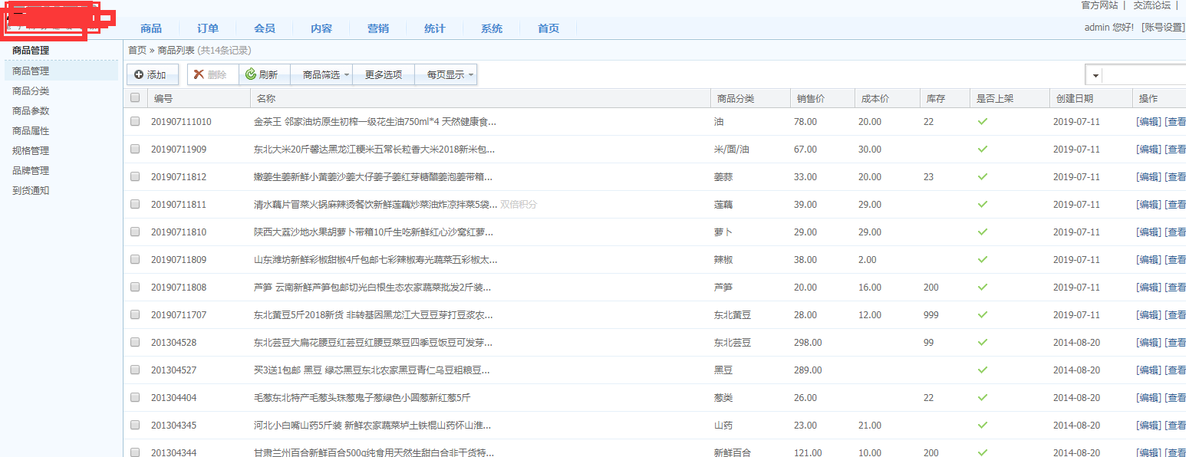Image resolution: width=1186 pixels, height=457 pixels.
Task: Tick the checkbox for product 20190711812
Action: 135,176
